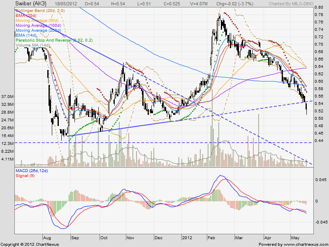Click the O=0.54 open value
This screenshot has height=247, width=329.
tap(92, 4)
